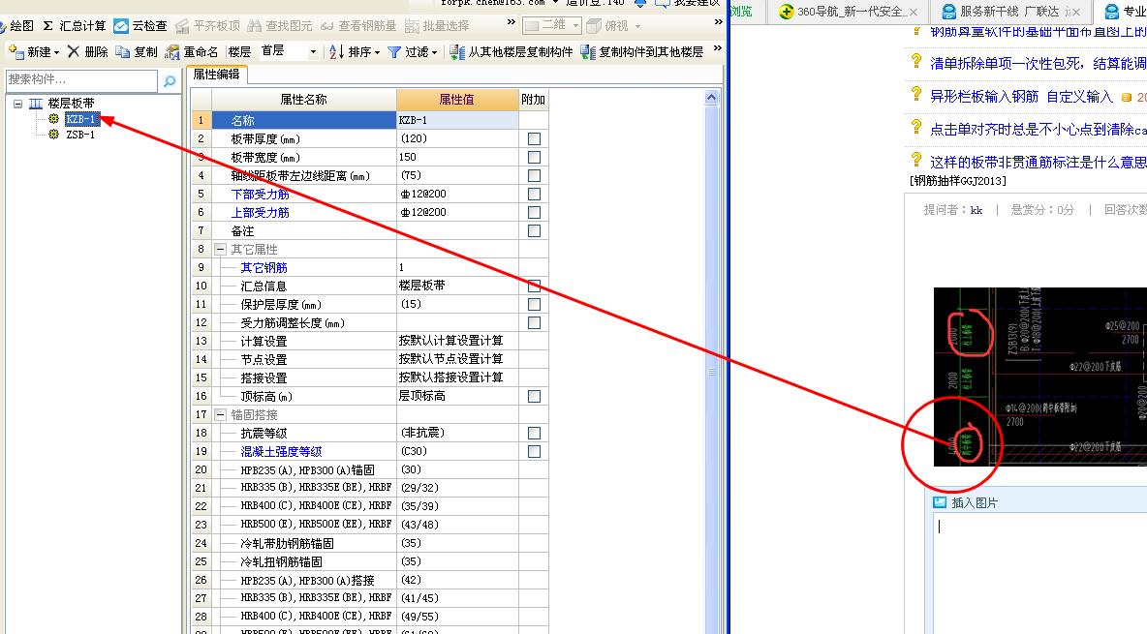Click the 名称 value cell KZB-1
This screenshot has height=634, width=1147.
[457, 120]
